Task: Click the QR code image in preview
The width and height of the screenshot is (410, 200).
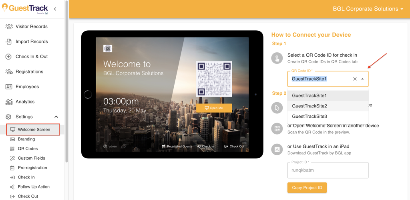Action: point(214,78)
